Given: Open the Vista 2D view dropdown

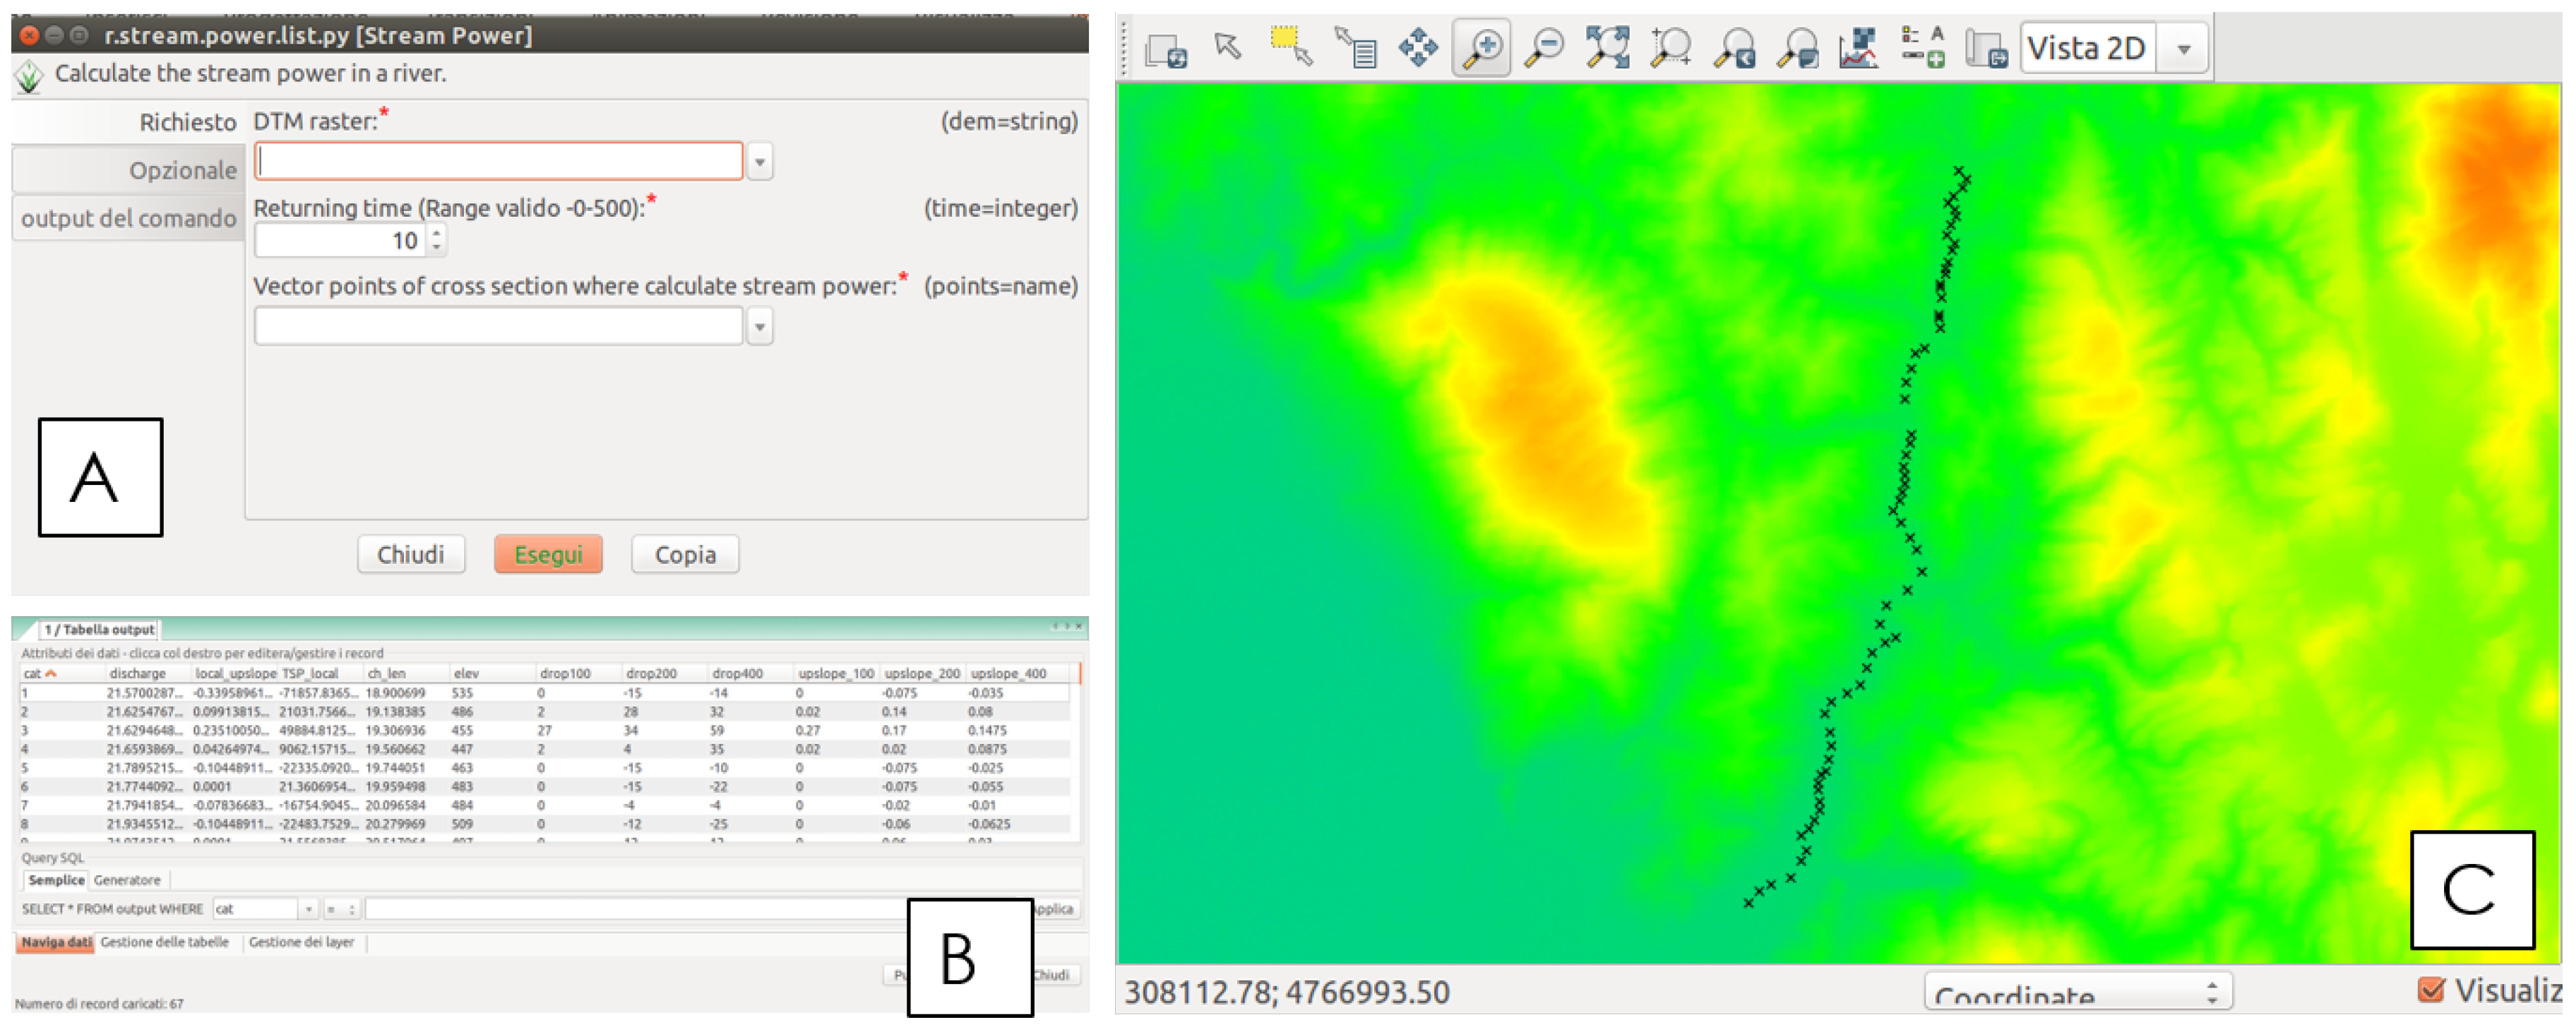Looking at the screenshot, I should coord(2184,48).
